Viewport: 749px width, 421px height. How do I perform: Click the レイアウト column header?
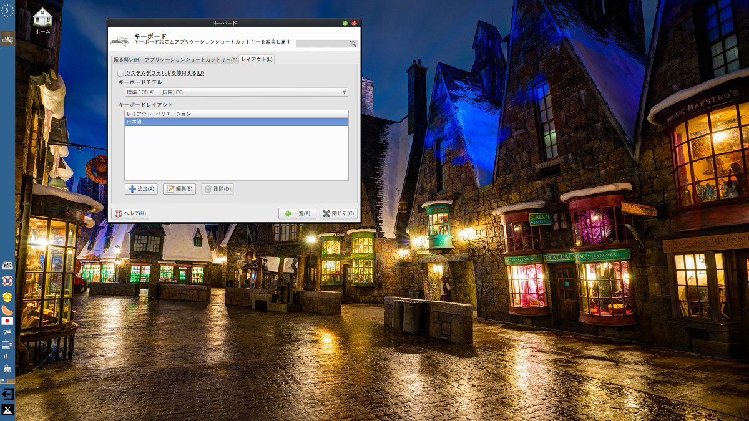point(139,114)
